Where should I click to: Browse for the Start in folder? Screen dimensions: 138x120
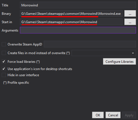pos(130,22)
